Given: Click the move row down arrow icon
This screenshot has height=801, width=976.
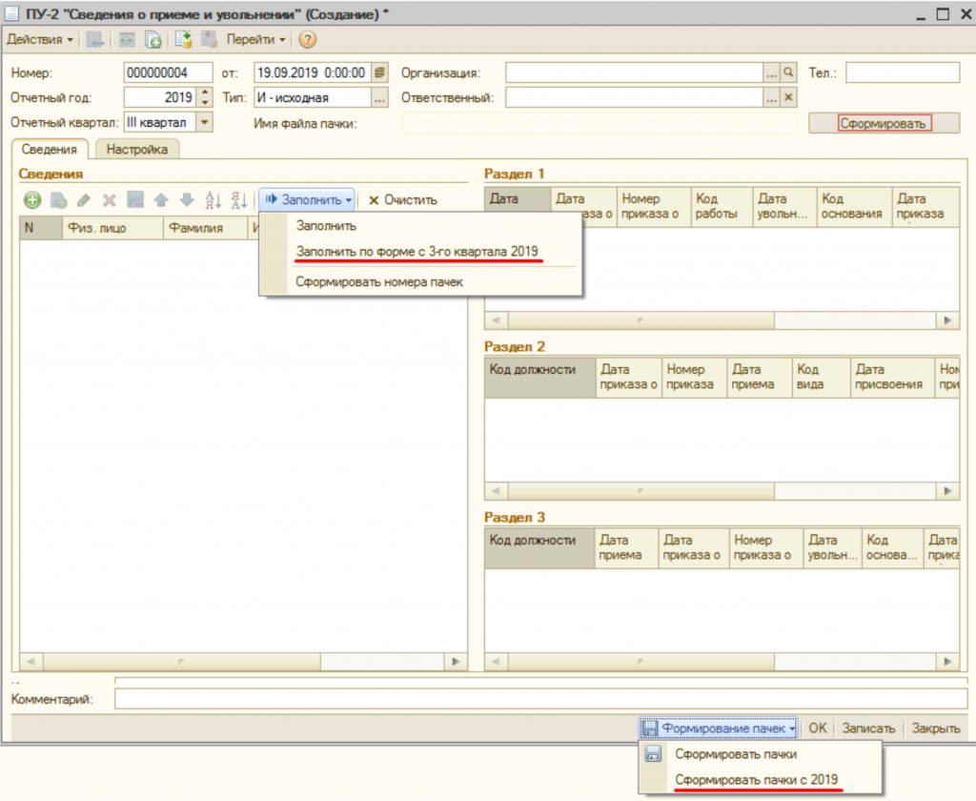Looking at the screenshot, I should (187, 200).
